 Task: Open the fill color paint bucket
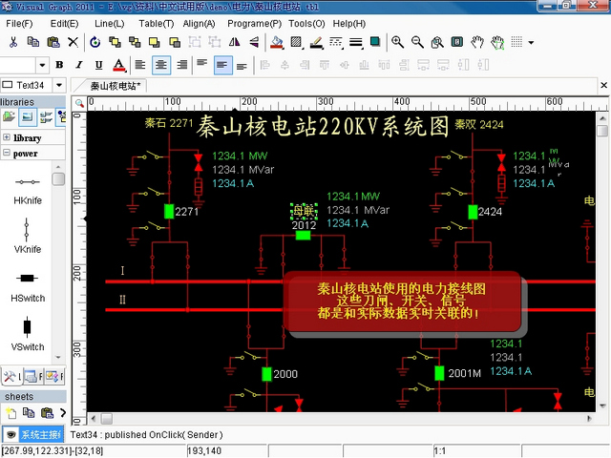(x=276, y=42)
